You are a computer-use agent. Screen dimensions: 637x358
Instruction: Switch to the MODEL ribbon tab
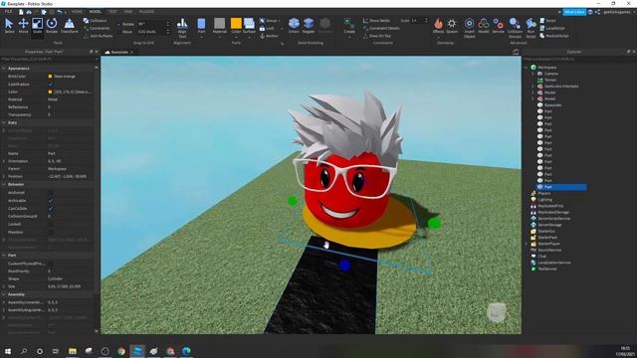pyautogui.click(x=96, y=12)
